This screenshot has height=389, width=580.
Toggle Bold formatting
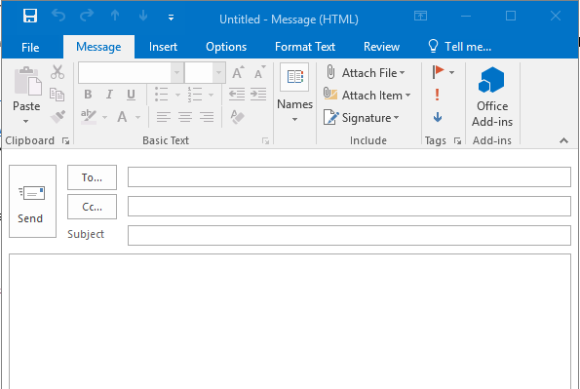88,95
